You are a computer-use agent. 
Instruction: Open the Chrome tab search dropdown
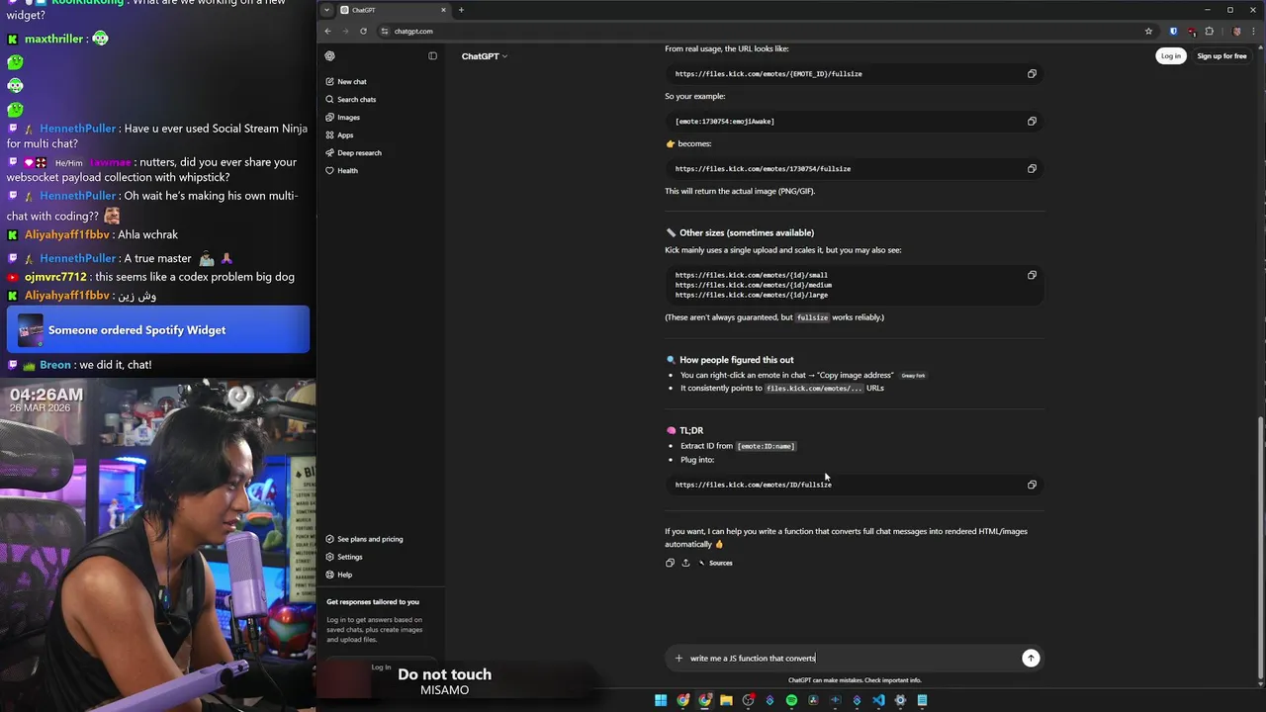pyautogui.click(x=326, y=10)
